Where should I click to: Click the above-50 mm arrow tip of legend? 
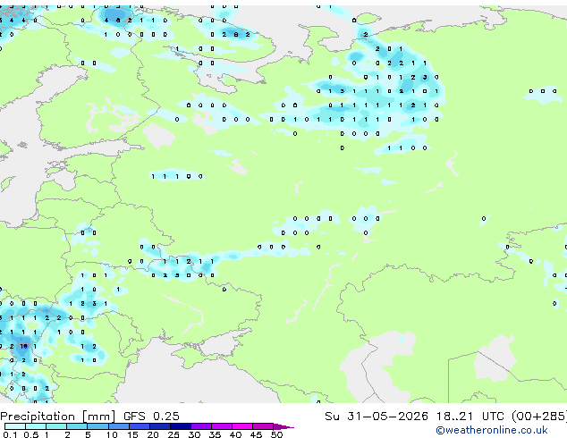[x=283, y=426]
